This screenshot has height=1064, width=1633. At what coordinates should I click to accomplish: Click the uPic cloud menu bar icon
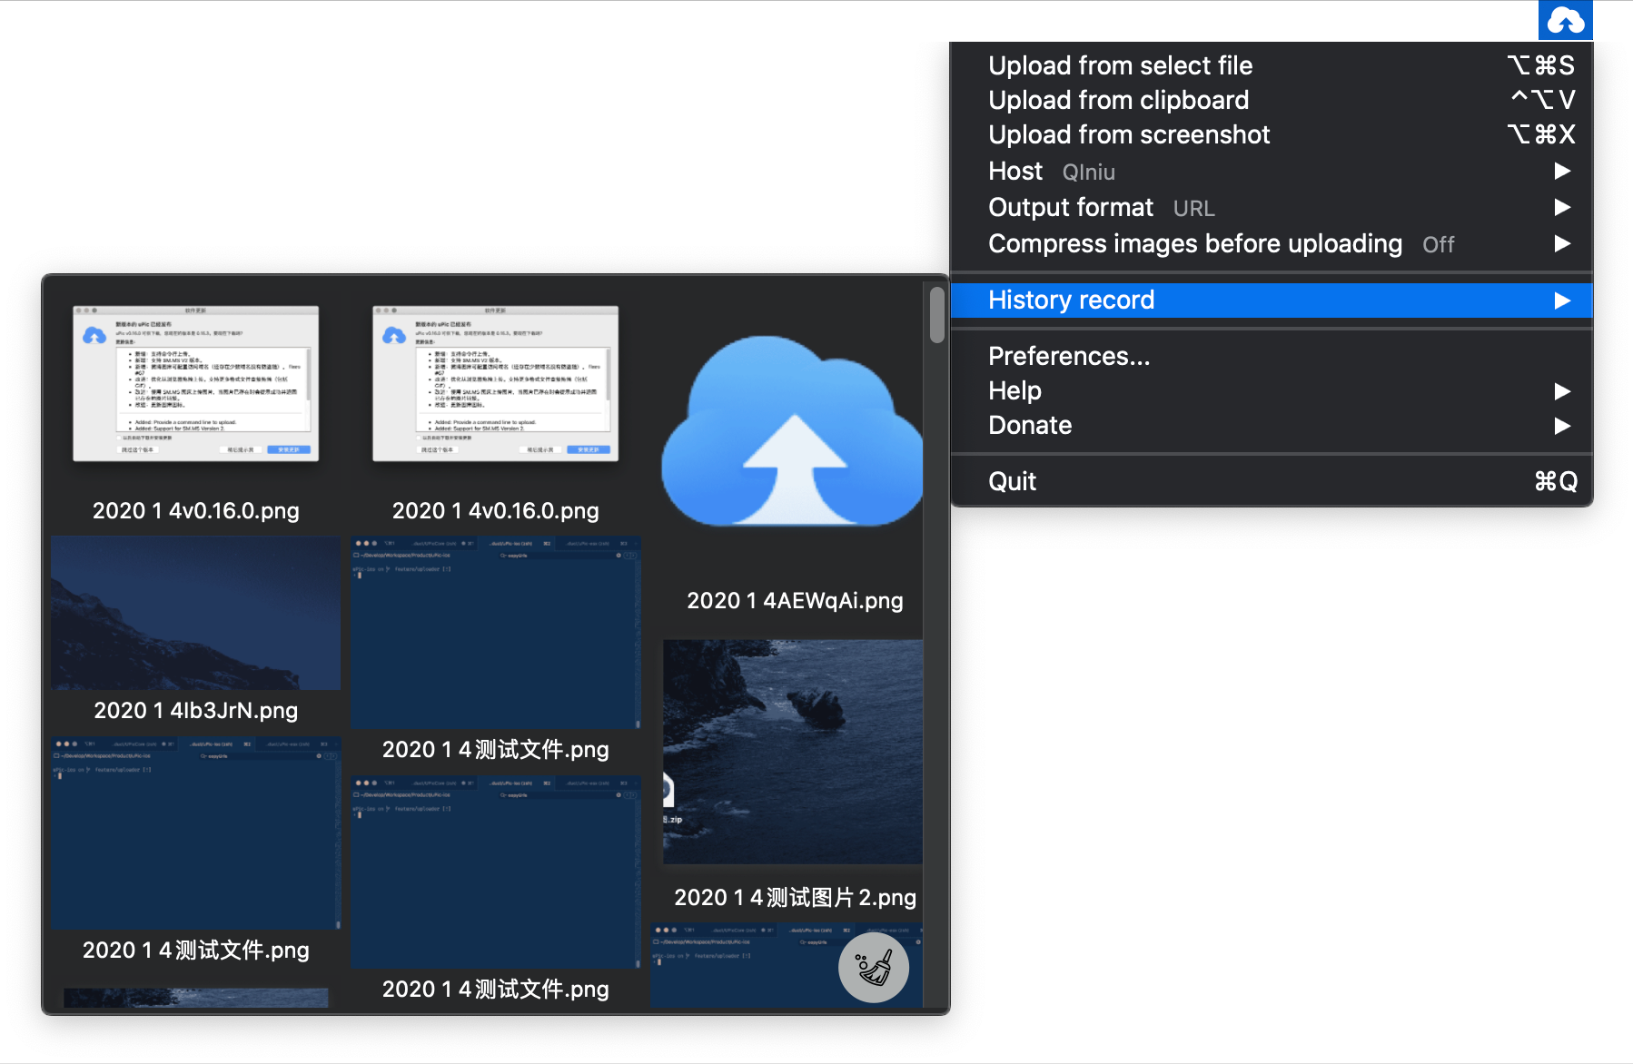tap(1565, 20)
